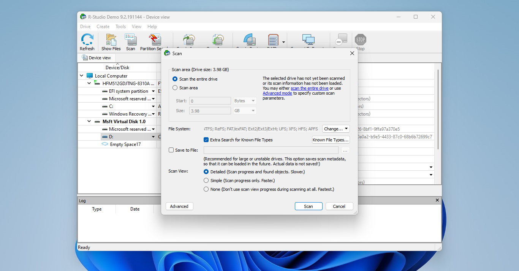Image resolution: width=519 pixels, height=271 pixels.
Task: Click the Save to File path field
Action: (271, 150)
